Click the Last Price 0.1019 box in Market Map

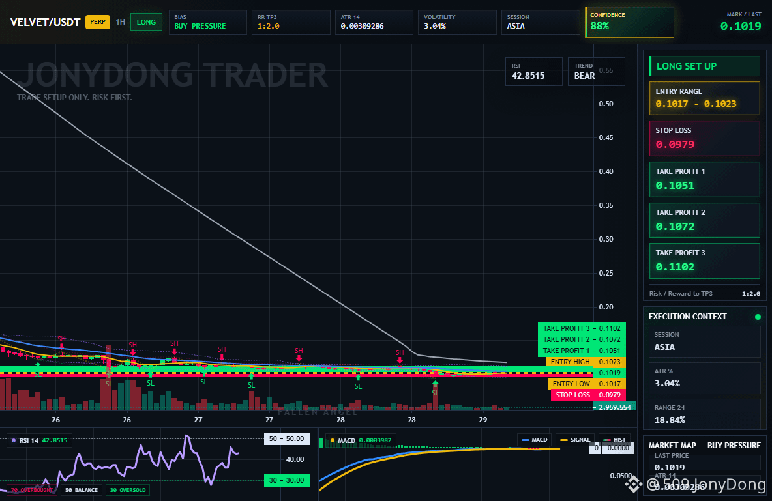(x=705, y=462)
